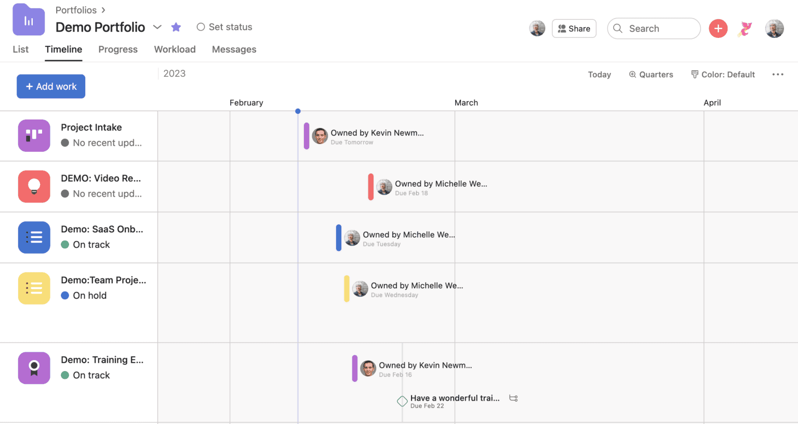Click the purple portfolio folder icon
Screen dimensions: 798x424
click(29, 20)
